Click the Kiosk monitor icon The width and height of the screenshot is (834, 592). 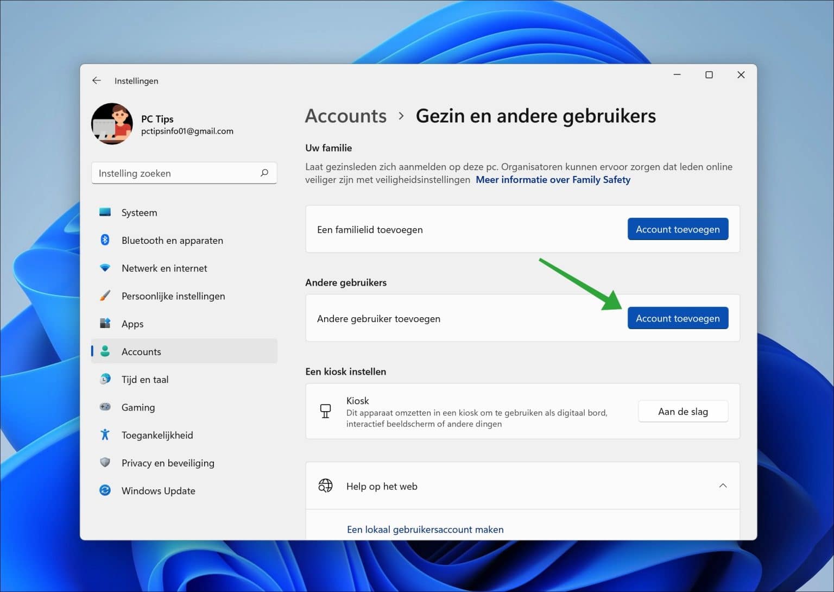(326, 411)
